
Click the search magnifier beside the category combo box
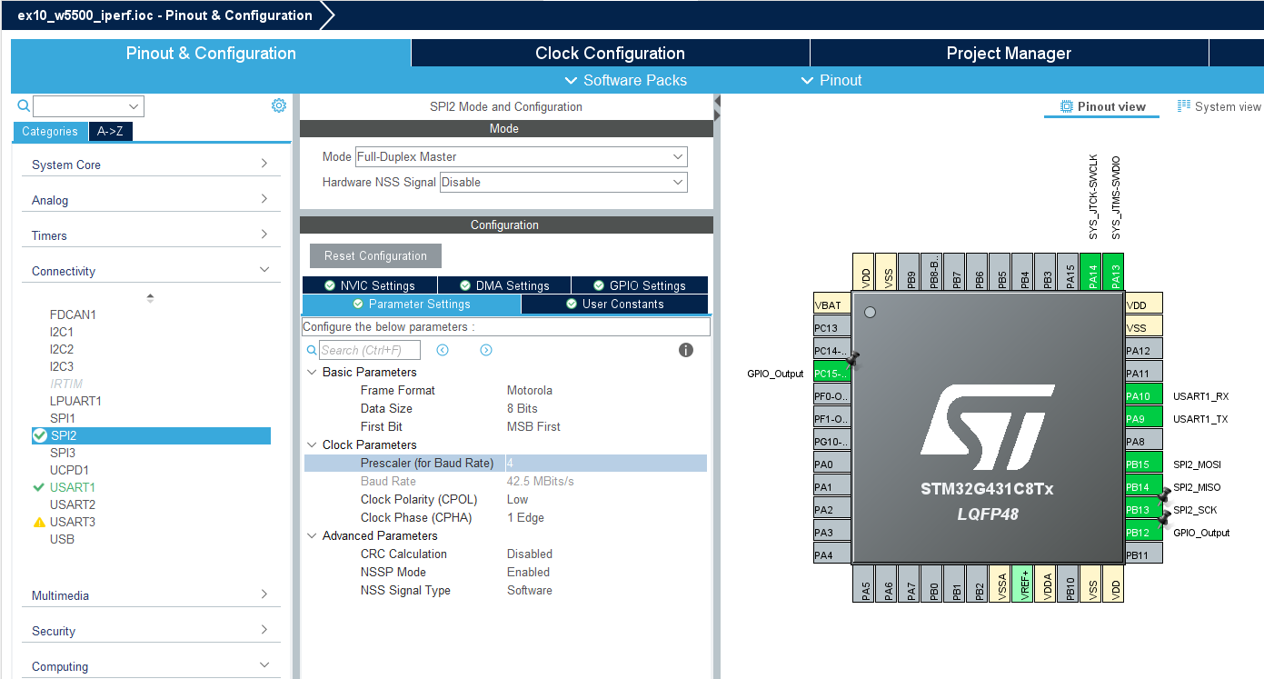click(x=24, y=106)
